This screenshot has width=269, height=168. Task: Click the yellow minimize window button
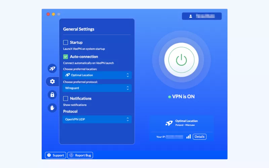pyautogui.click(x=53, y=14)
